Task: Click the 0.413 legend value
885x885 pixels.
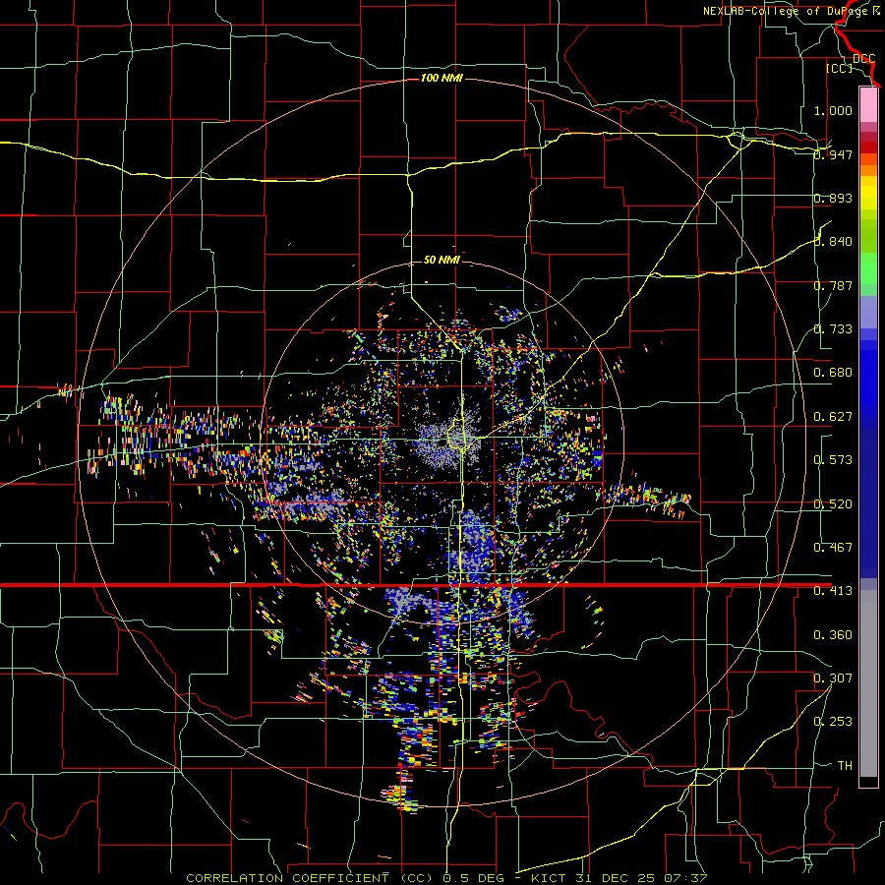Action: click(833, 591)
